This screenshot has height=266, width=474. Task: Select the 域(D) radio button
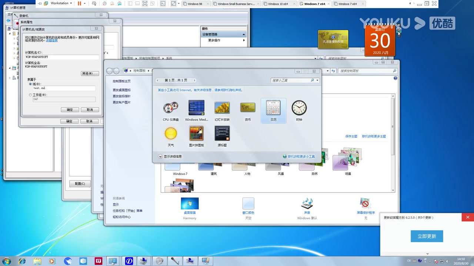(30, 84)
